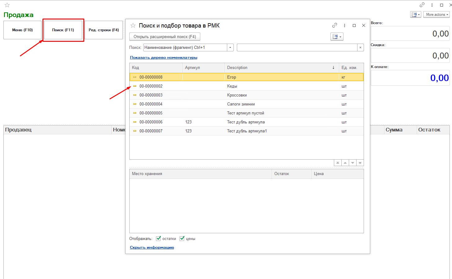The height and width of the screenshot is (279, 452).
Task: Click article 123 in row 00-00000007
Action: pyautogui.click(x=188, y=131)
